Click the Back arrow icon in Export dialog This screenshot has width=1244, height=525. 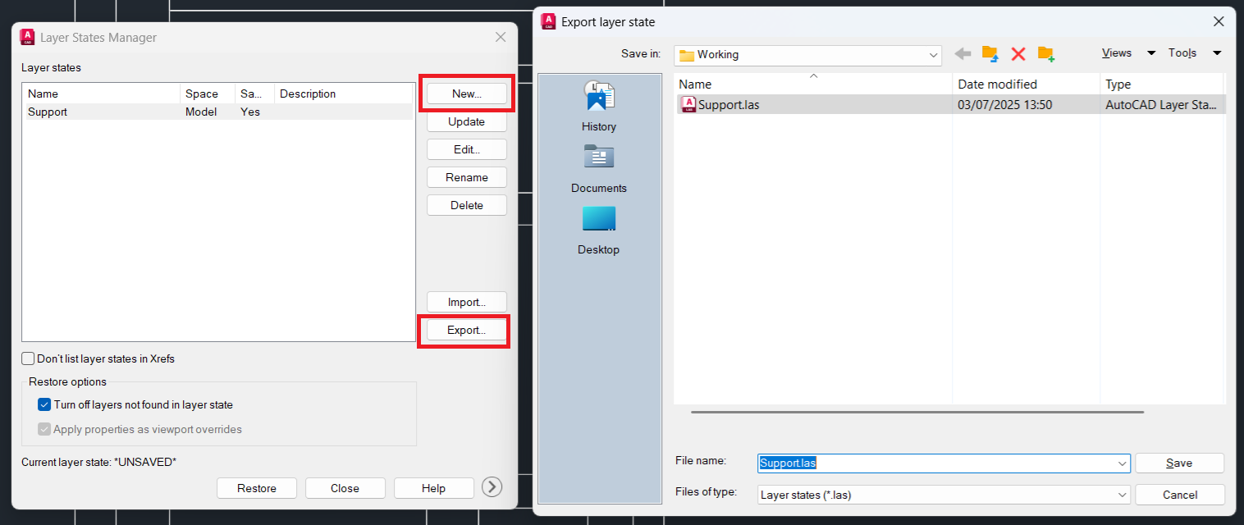[x=963, y=53]
